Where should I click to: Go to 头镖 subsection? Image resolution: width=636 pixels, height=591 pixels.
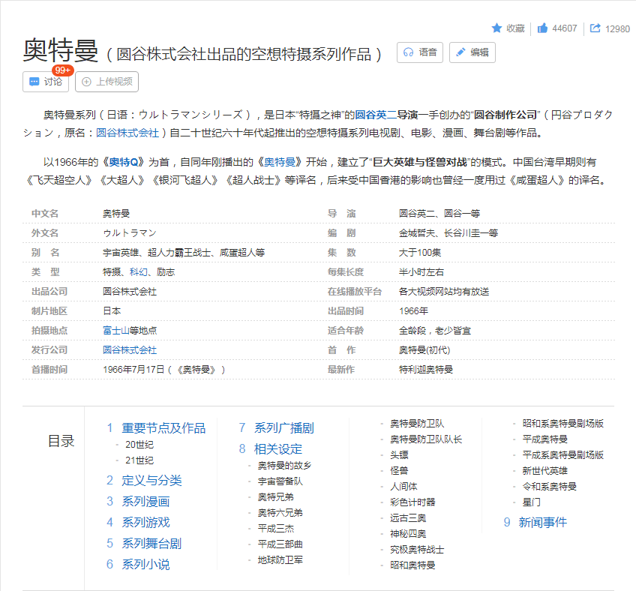click(399, 455)
